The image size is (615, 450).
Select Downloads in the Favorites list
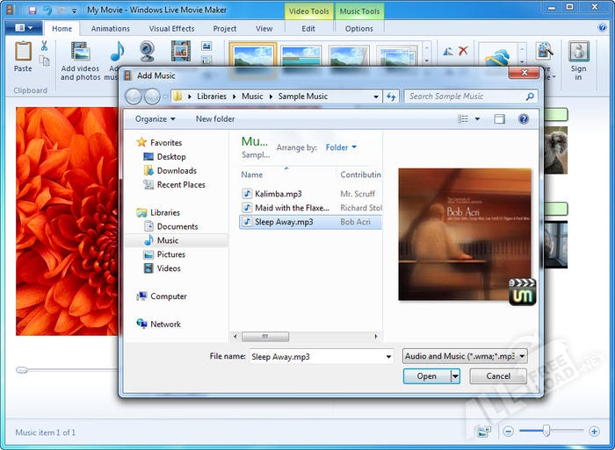click(x=176, y=170)
